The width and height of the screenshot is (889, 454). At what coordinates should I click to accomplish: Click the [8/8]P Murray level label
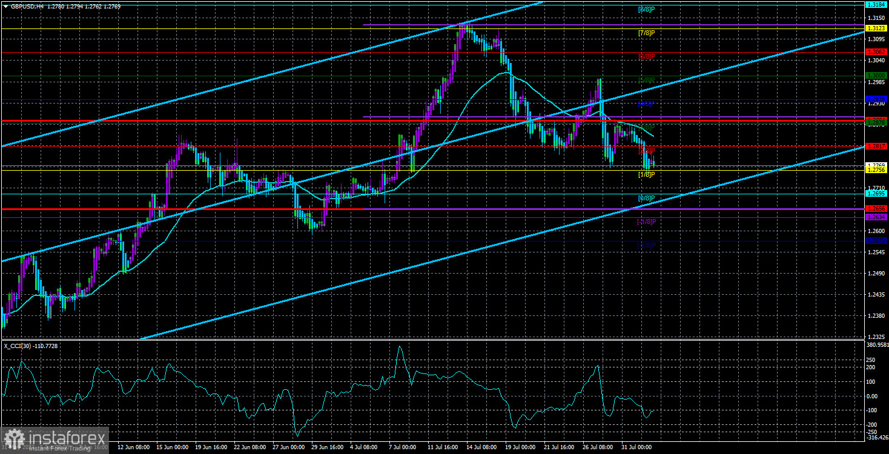(x=646, y=9)
